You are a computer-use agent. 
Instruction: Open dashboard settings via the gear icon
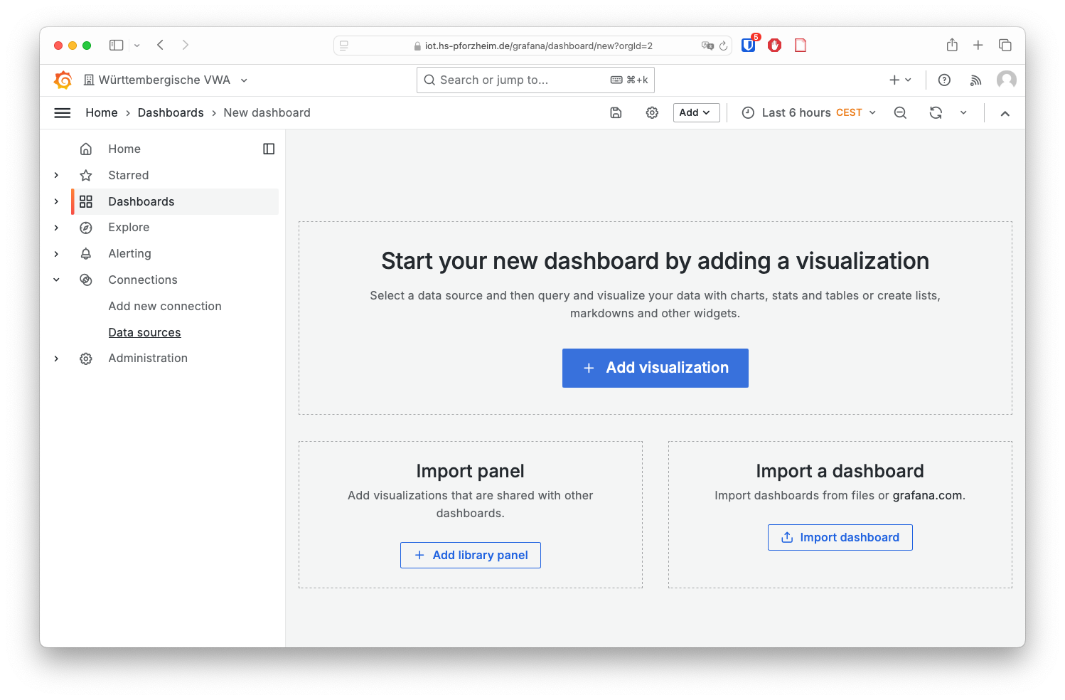pos(652,112)
